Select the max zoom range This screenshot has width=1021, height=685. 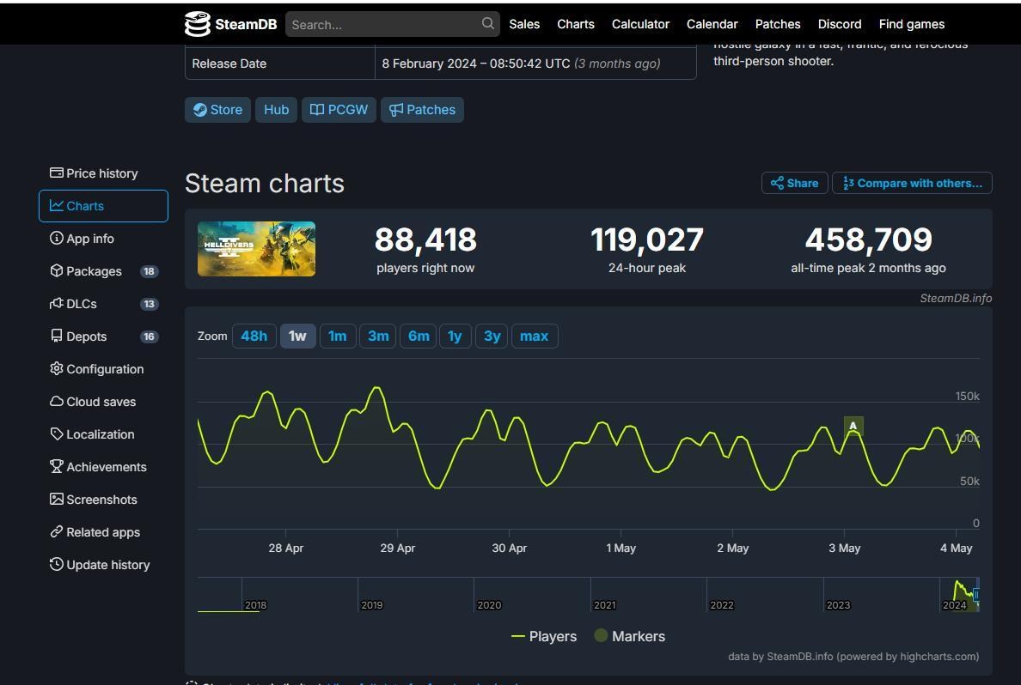click(534, 336)
